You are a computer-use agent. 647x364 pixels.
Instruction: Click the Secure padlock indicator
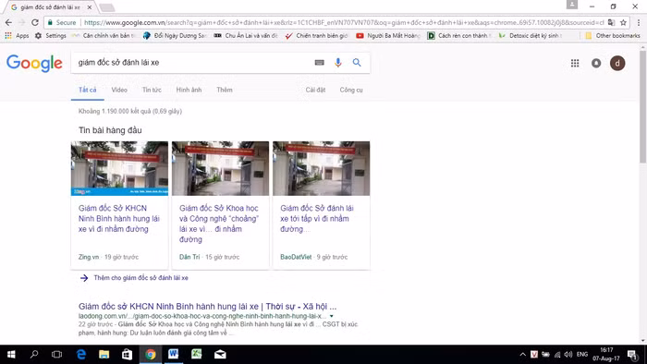coord(62,22)
